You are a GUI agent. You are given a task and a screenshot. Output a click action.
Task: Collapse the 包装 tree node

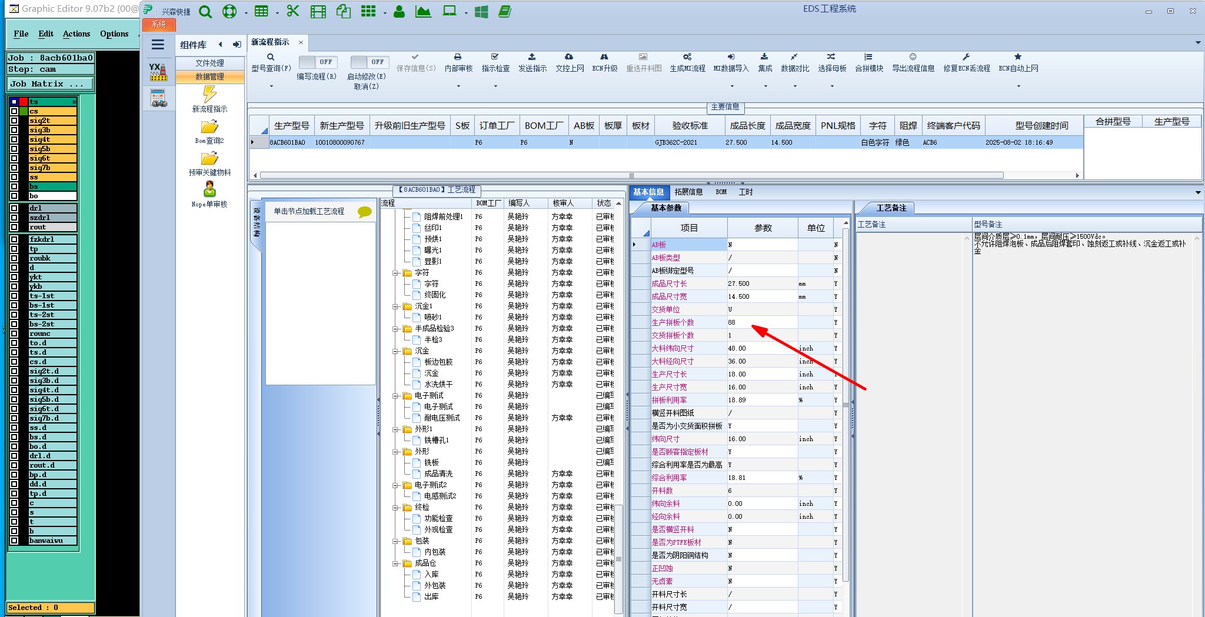coord(395,541)
